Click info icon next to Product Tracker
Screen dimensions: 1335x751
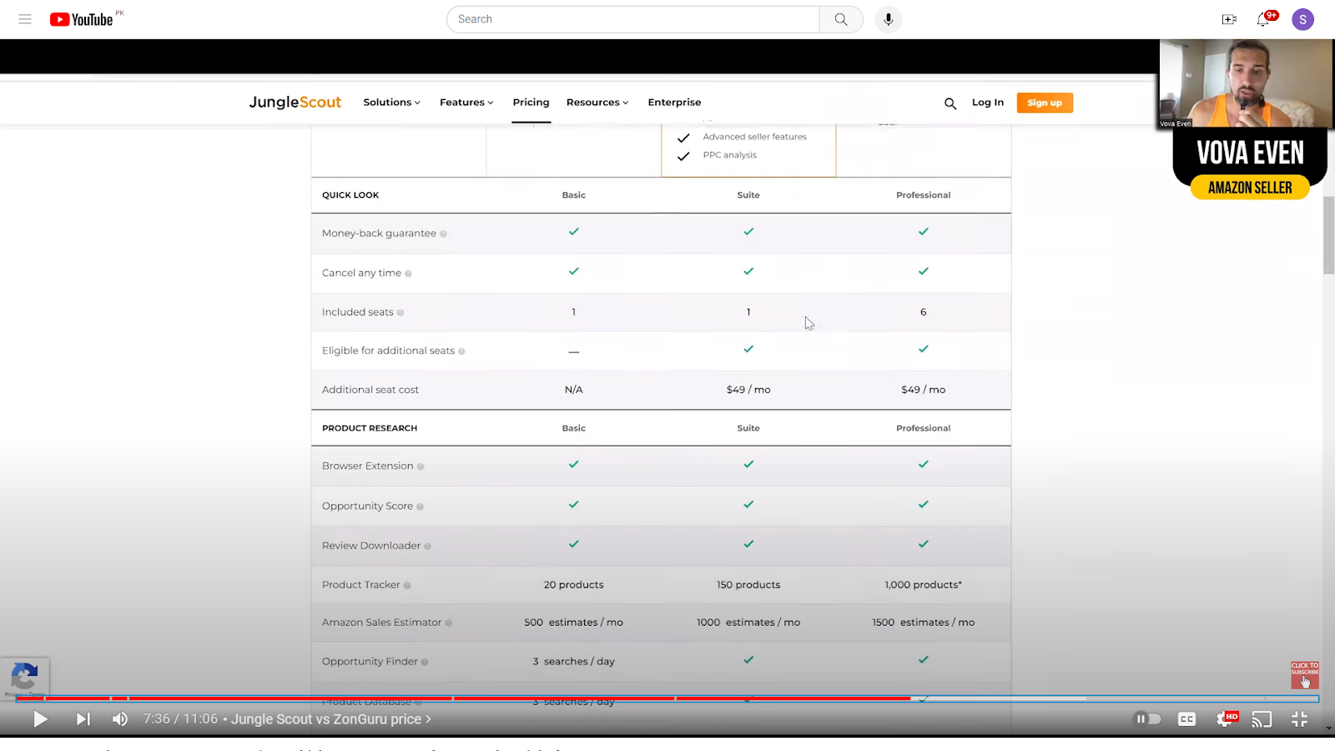(x=407, y=586)
